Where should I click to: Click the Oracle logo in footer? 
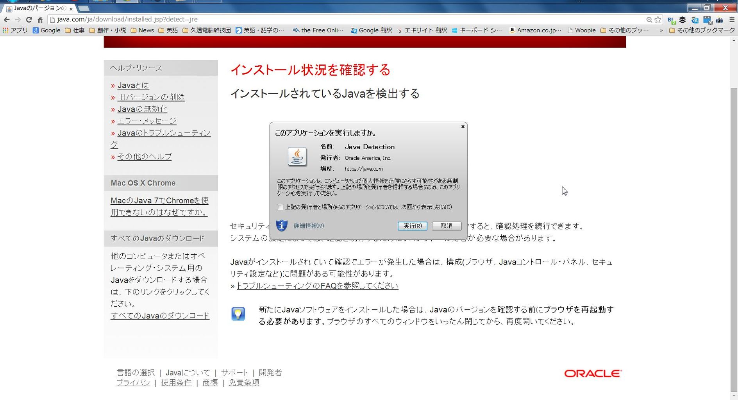pos(593,373)
